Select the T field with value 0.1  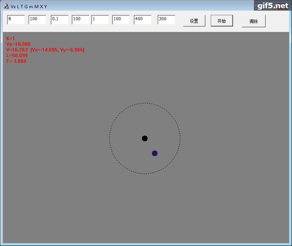[60, 20]
